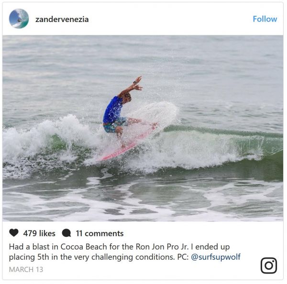Click the comment bubble icon

[66, 233]
